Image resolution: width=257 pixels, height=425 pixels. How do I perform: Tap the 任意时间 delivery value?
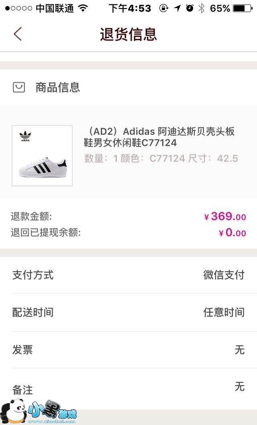coord(224,312)
